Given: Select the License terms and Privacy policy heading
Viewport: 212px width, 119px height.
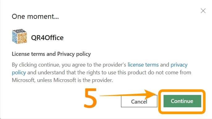Looking at the screenshot, I should pos(51,54).
